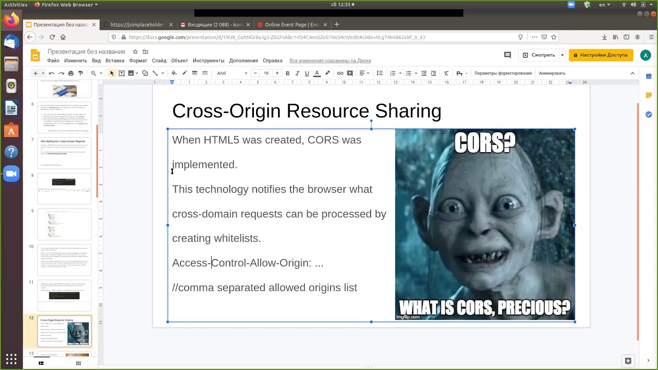Select the Paint format roller tool
Viewport: 658px width, 370px height.
tap(80, 73)
